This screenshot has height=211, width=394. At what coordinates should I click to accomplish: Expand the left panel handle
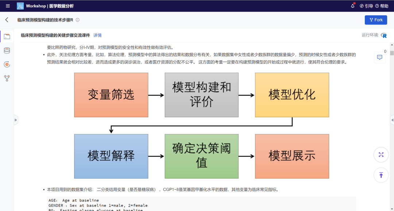click(16, 120)
